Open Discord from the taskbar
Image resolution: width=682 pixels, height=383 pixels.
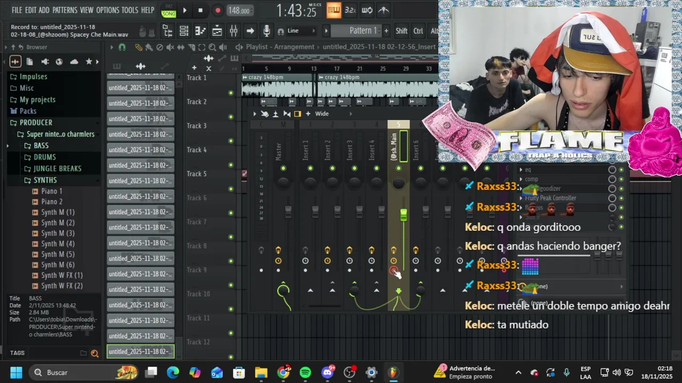(327, 372)
